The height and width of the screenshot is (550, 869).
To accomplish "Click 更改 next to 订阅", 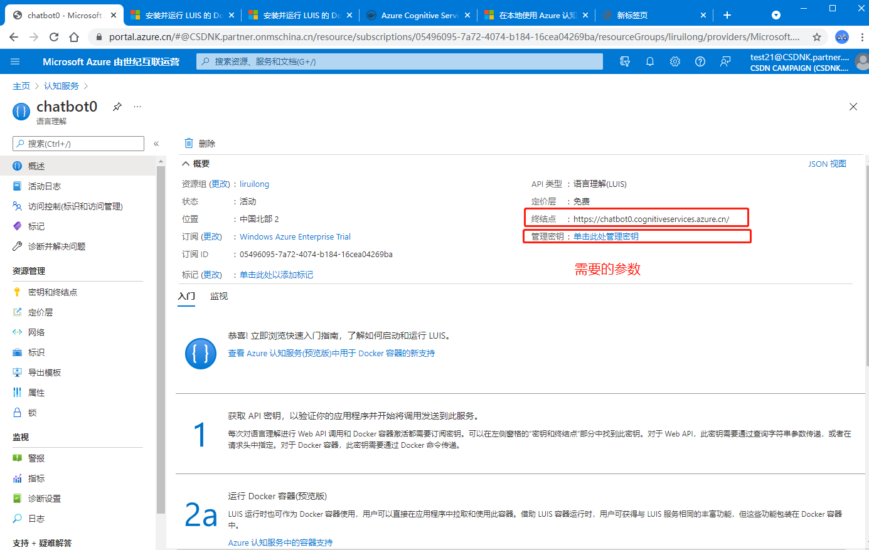I will coord(211,236).
